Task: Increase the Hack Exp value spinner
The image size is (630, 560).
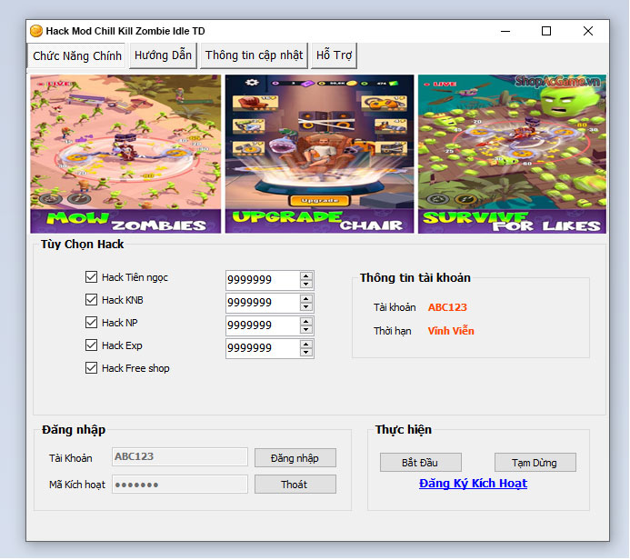Action: tap(306, 344)
